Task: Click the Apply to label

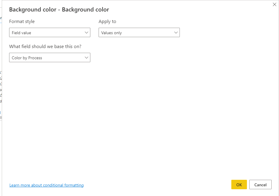Action: (x=107, y=22)
